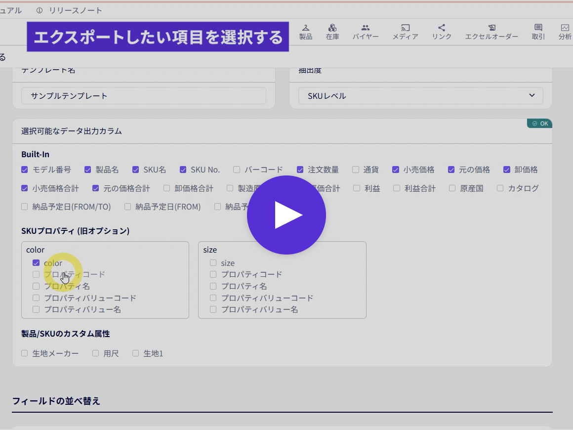The width and height of the screenshot is (573, 430).
Task: Open the 製品 products section
Action: coord(305,32)
